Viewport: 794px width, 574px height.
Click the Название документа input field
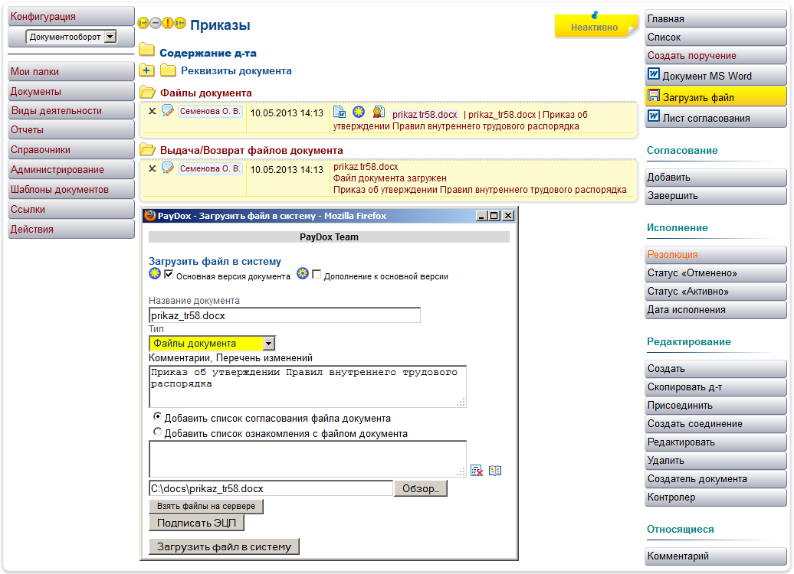(284, 315)
